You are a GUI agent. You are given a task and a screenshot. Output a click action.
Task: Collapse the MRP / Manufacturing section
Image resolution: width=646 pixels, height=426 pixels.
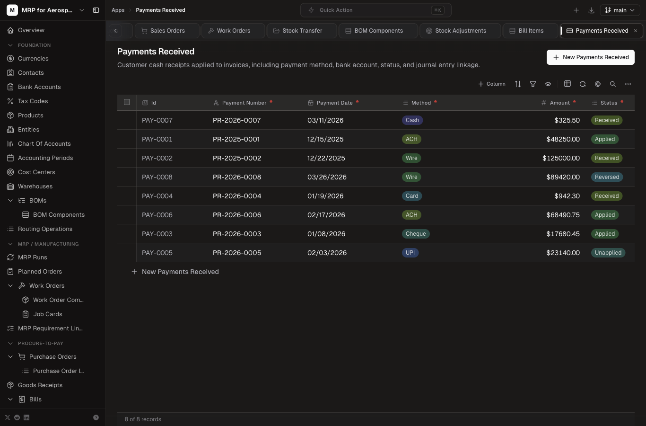click(x=10, y=244)
